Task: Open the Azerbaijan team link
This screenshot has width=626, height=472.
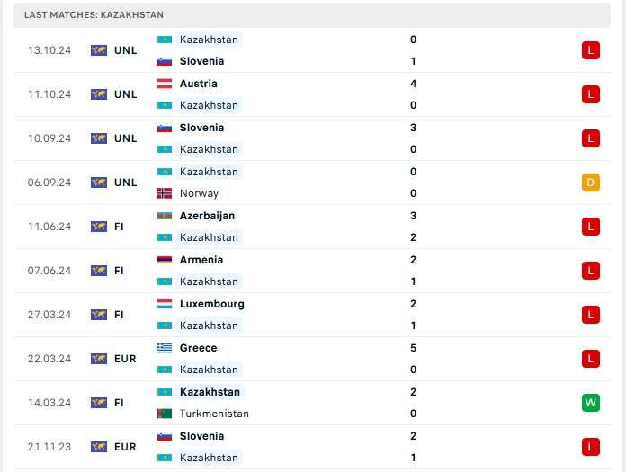Action: 207,216
